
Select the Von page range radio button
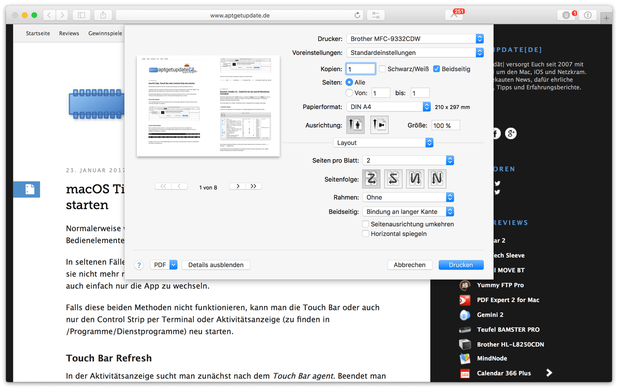(x=349, y=93)
